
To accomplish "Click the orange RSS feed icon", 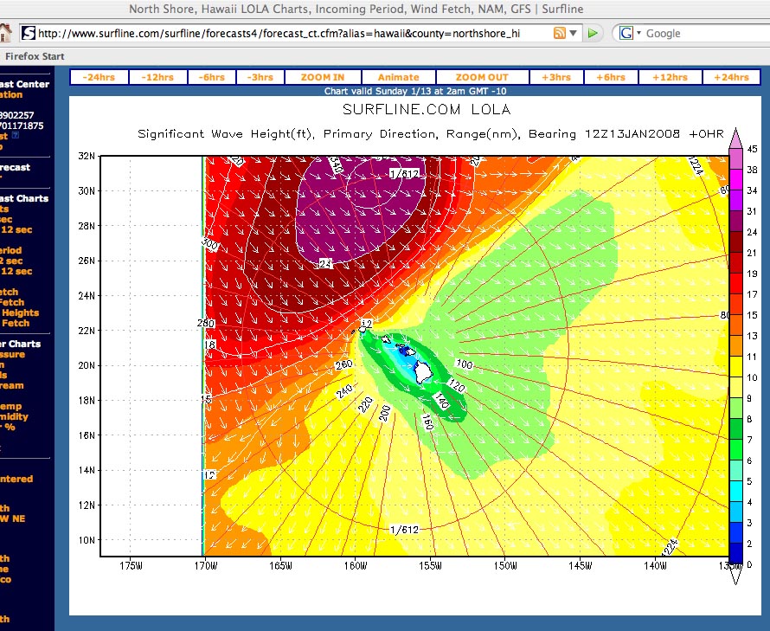I will (x=559, y=33).
